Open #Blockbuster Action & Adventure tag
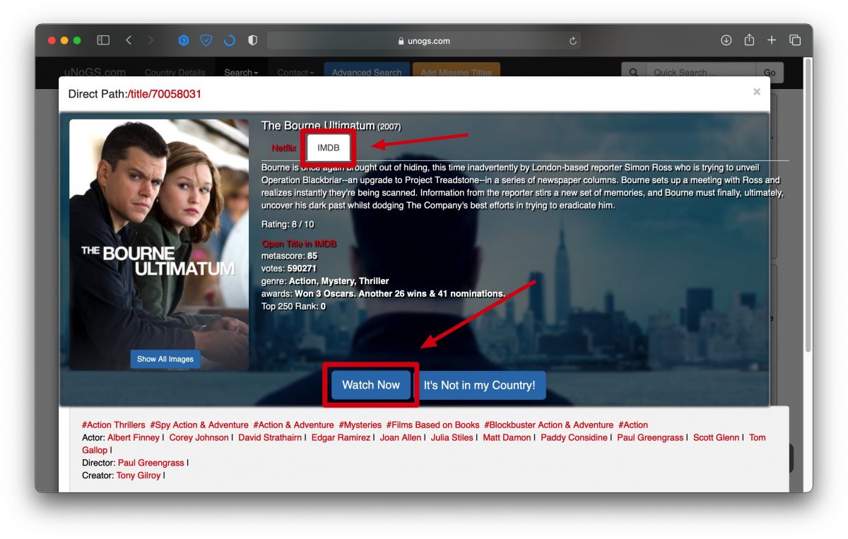The image size is (848, 539). click(549, 425)
